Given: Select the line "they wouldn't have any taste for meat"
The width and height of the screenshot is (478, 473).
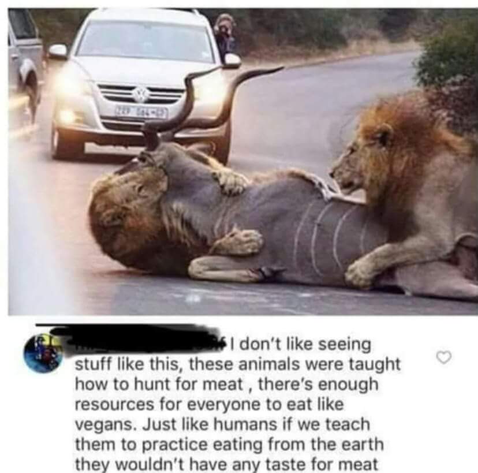Looking at the screenshot, I should tap(226, 464).
